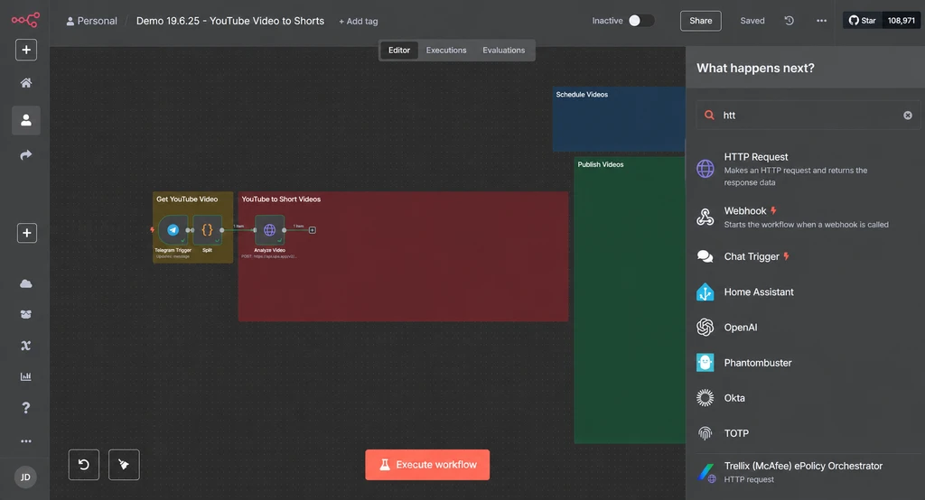The width and height of the screenshot is (925, 500).
Task: Click the tidy up workflow button
Action: coord(124,465)
